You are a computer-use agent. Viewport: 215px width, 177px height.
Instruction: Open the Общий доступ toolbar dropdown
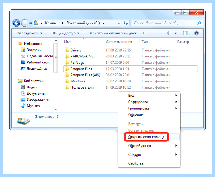[x=66, y=33]
